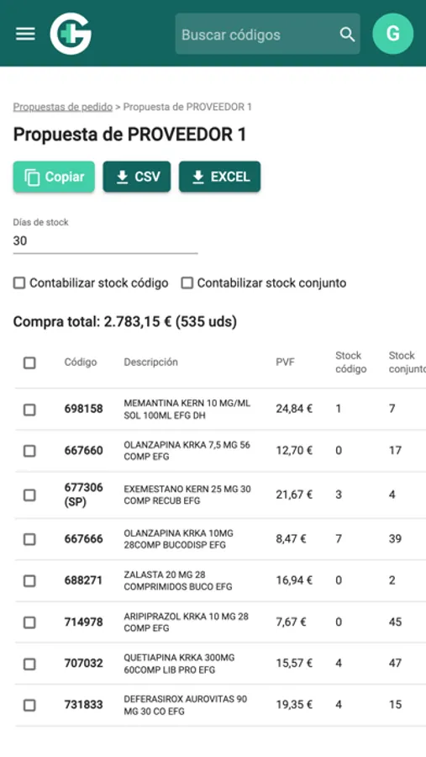Open the hamburger navigation menu
This screenshot has width=426, height=757.
[x=25, y=34]
